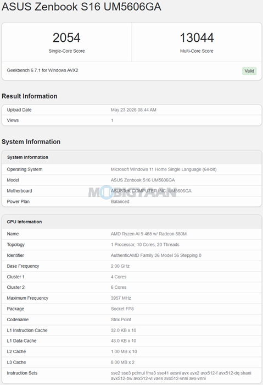Viewport: 263px width, 385px height.
Task: Click the Balanced power plan value
Action: pos(120,202)
